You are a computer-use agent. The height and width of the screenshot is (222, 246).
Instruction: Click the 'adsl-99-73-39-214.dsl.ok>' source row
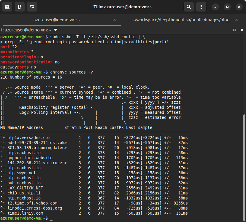pyautogui.click(x=94, y=143)
